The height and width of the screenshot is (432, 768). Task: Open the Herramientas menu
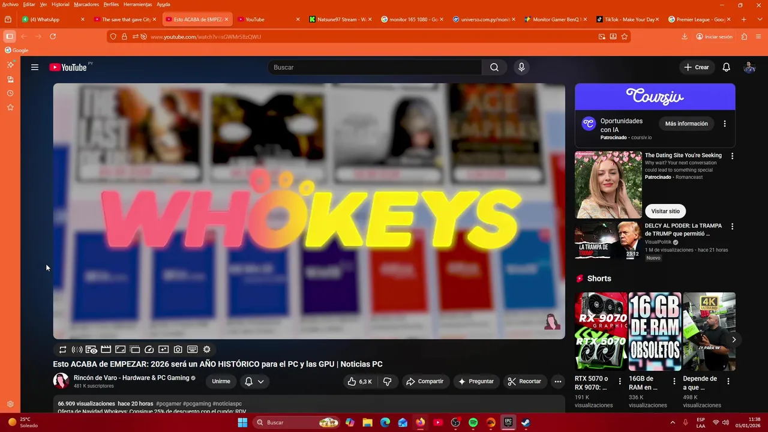[x=137, y=4]
